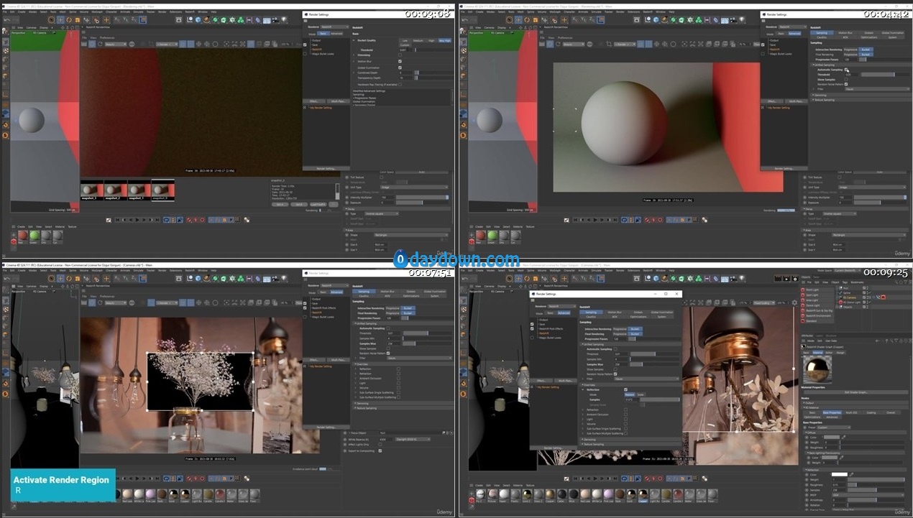
Task: Click Edit Shader Graph... in the 00:09:25 frame
Action: 855,392
